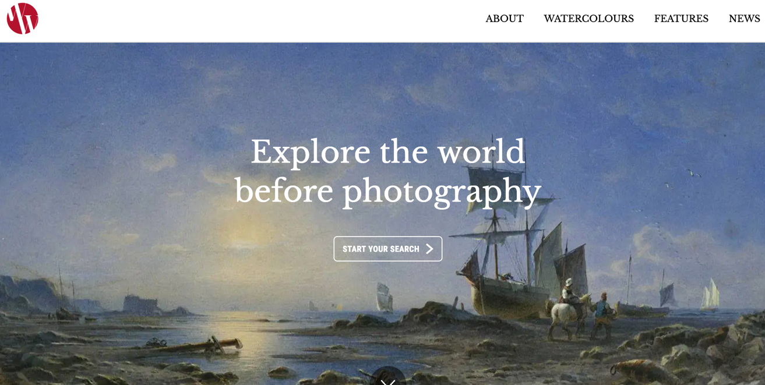Click the white sailboats on the right horizon
Screen dimensions: 765x385
(x=710, y=294)
